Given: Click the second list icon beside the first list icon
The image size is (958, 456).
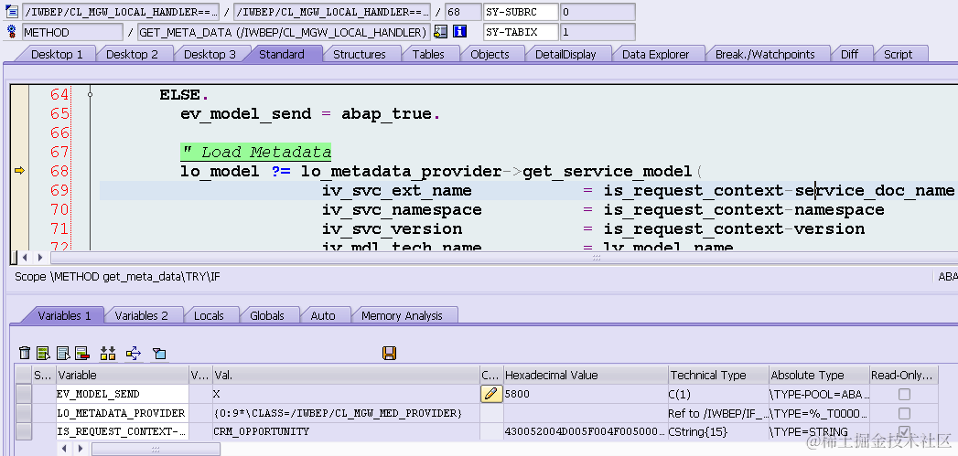Looking at the screenshot, I should 63,353.
